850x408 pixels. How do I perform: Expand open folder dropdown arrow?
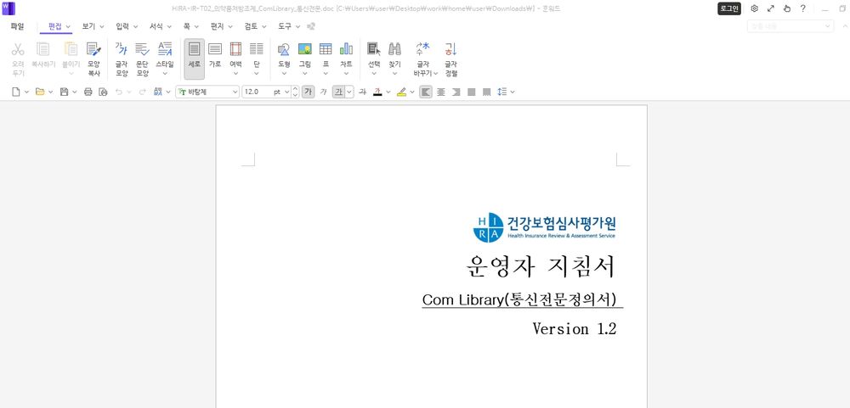[x=50, y=92]
